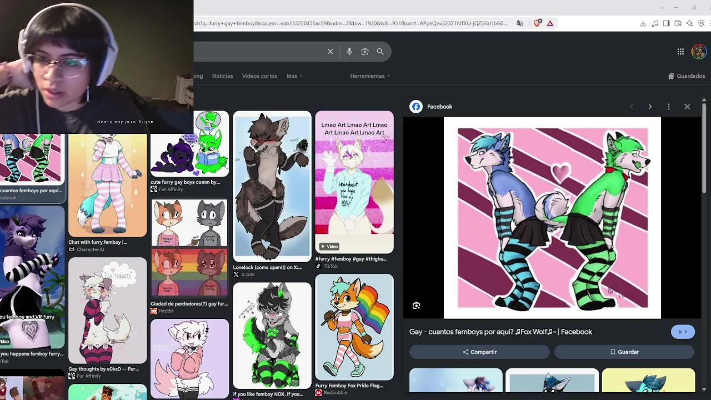Viewport: 711px width, 400px height.
Task: Click the 'Chat with furry femboy |...' caption
Action: pyautogui.click(x=98, y=242)
